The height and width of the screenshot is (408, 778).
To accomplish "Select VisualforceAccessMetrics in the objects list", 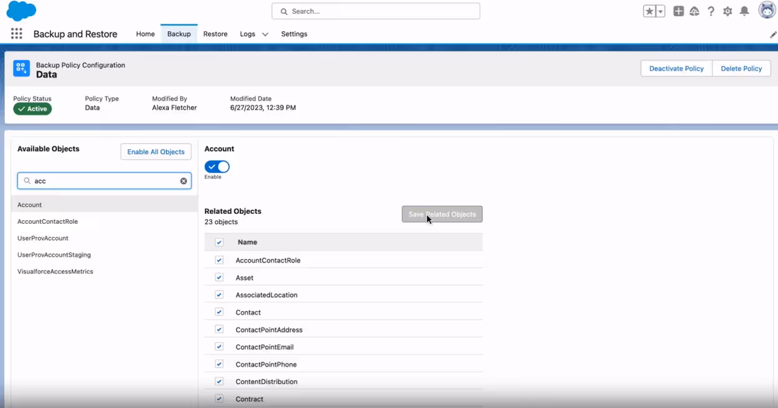I will 104,272.
